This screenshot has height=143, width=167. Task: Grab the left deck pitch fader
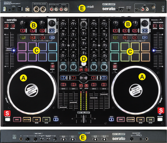tap(9, 50)
